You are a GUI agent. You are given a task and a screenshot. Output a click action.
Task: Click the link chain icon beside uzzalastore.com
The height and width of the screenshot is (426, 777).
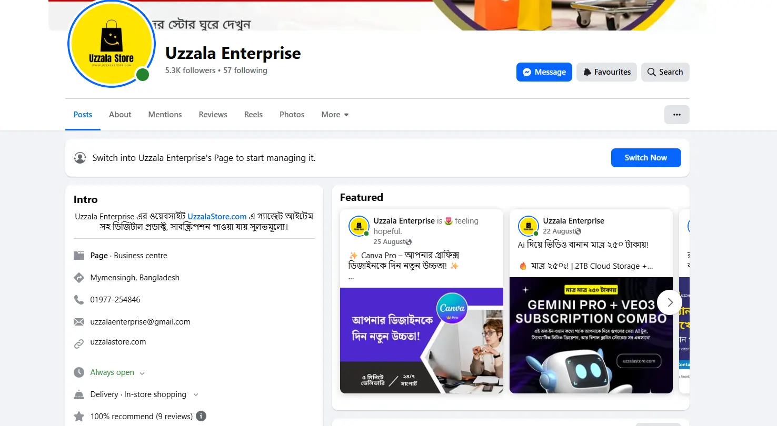79,344
